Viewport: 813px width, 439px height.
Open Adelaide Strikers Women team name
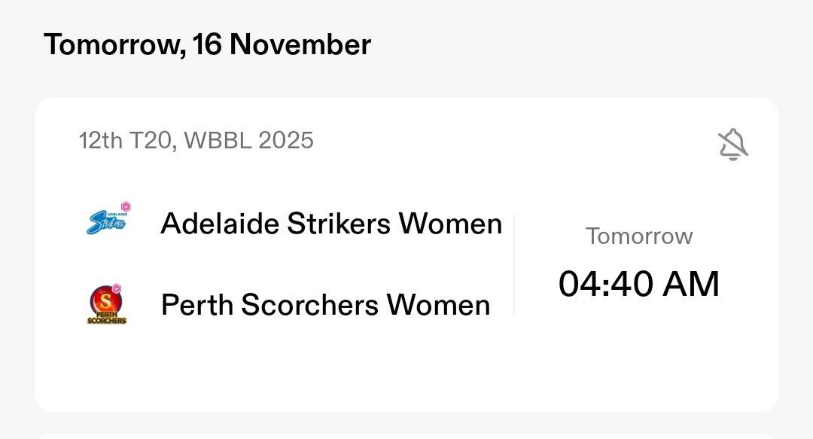coord(330,224)
